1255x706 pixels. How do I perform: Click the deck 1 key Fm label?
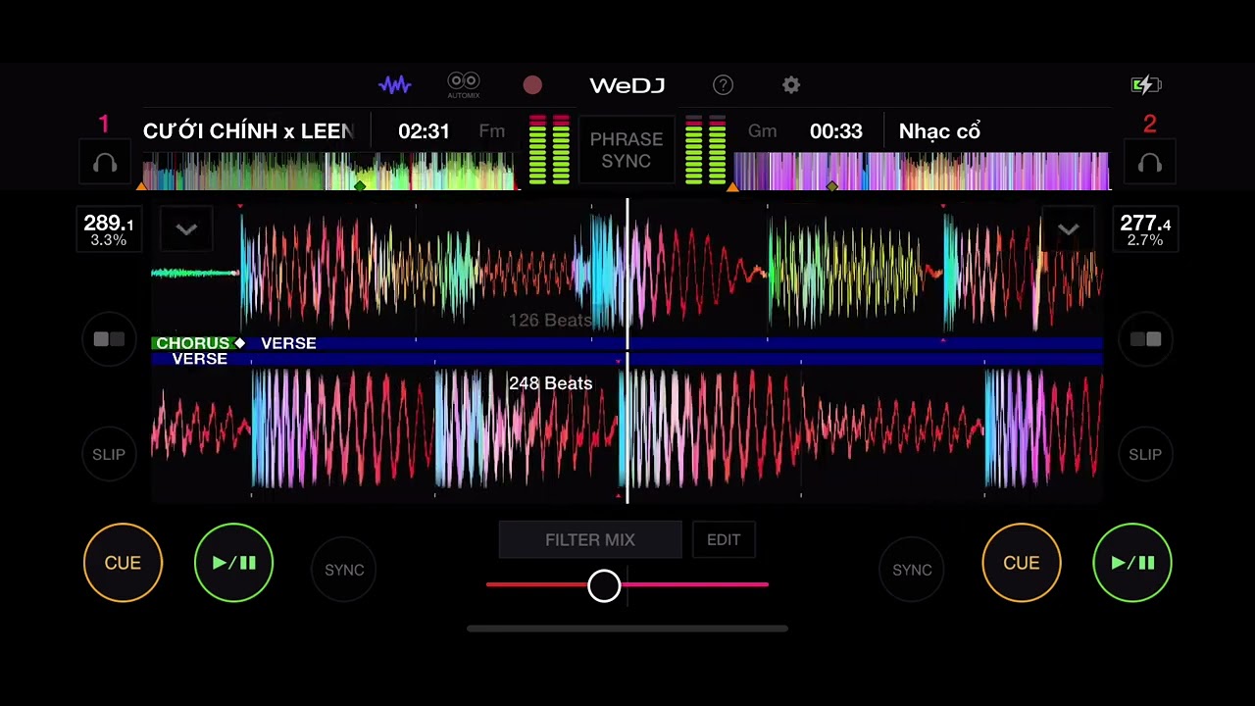(x=492, y=131)
